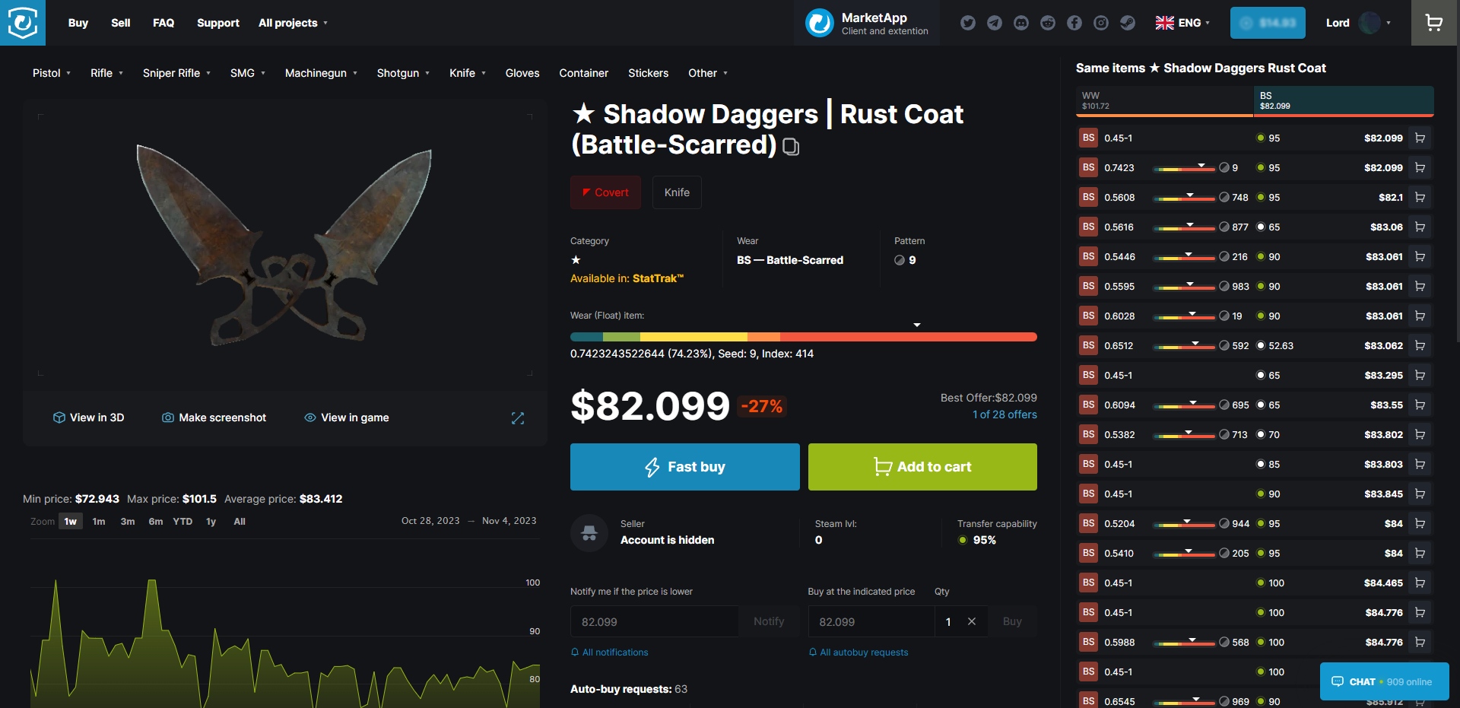
Task: Set chart zoom to 1y
Action: 211,522
